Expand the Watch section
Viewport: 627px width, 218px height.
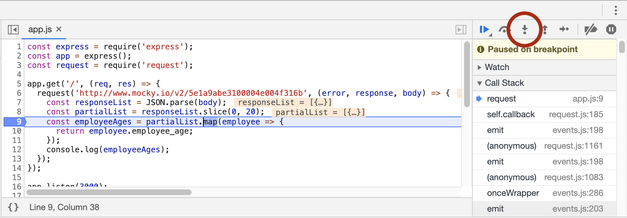pos(480,67)
